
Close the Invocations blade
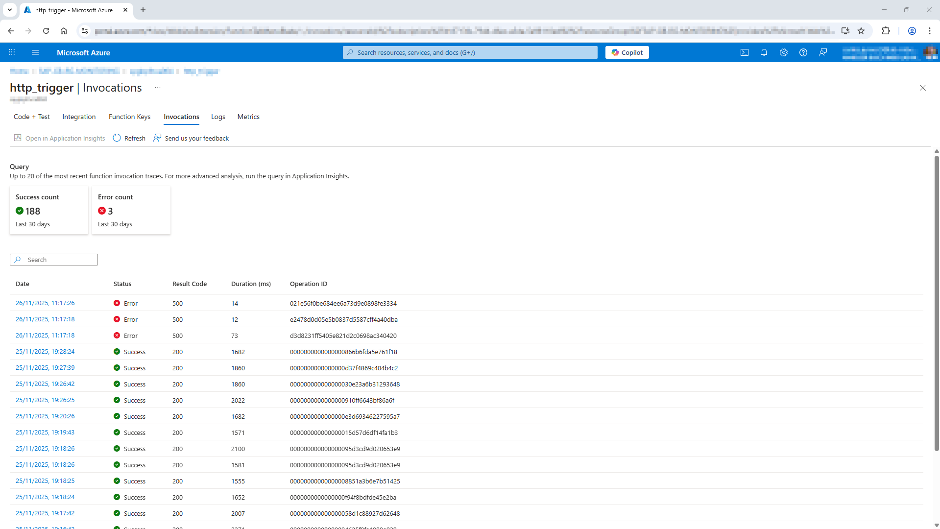pyautogui.click(x=923, y=88)
